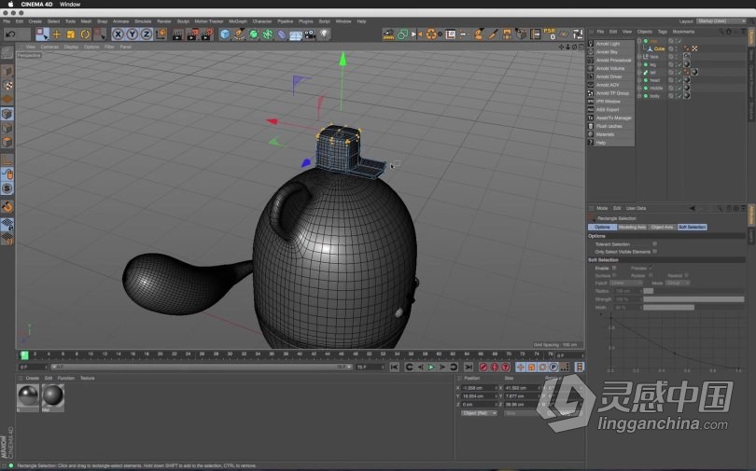Expand the body object in hierarchy

(640, 96)
